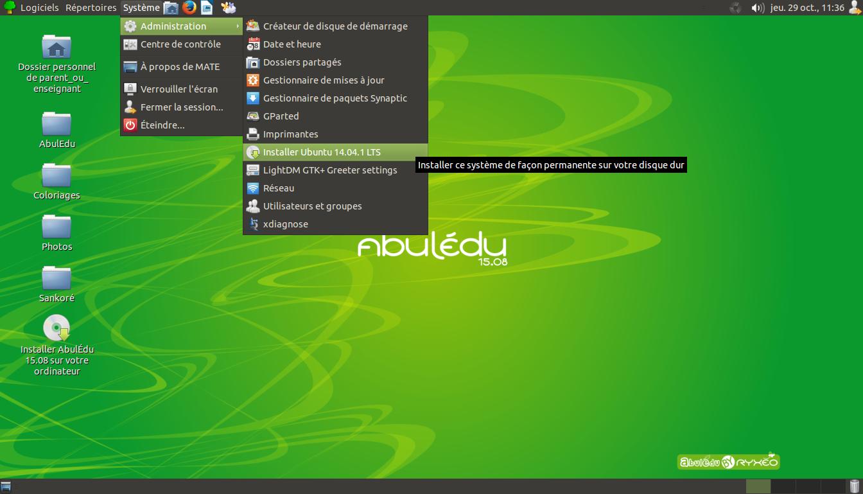The height and width of the screenshot is (494, 863).
Task: Open the trash in the bottom panel
Action: click(853, 486)
